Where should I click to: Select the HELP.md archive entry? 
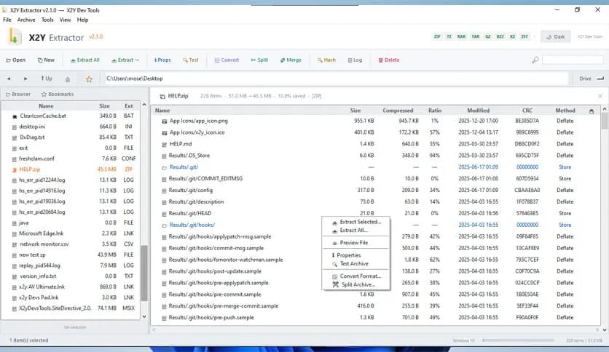[x=375, y=144]
